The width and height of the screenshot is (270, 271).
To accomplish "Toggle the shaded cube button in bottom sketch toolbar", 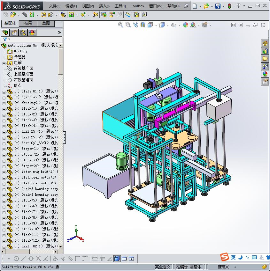I will coord(117,259).
